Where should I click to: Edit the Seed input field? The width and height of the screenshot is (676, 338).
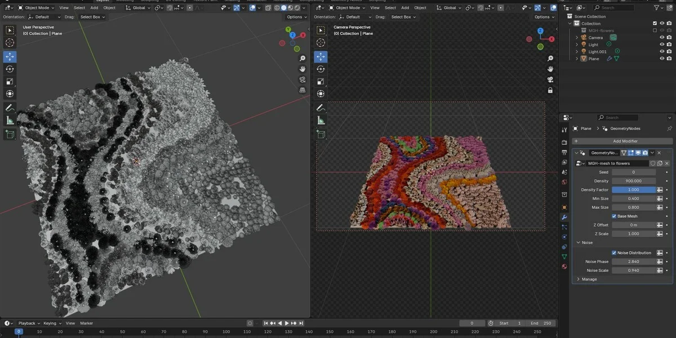(x=634, y=172)
